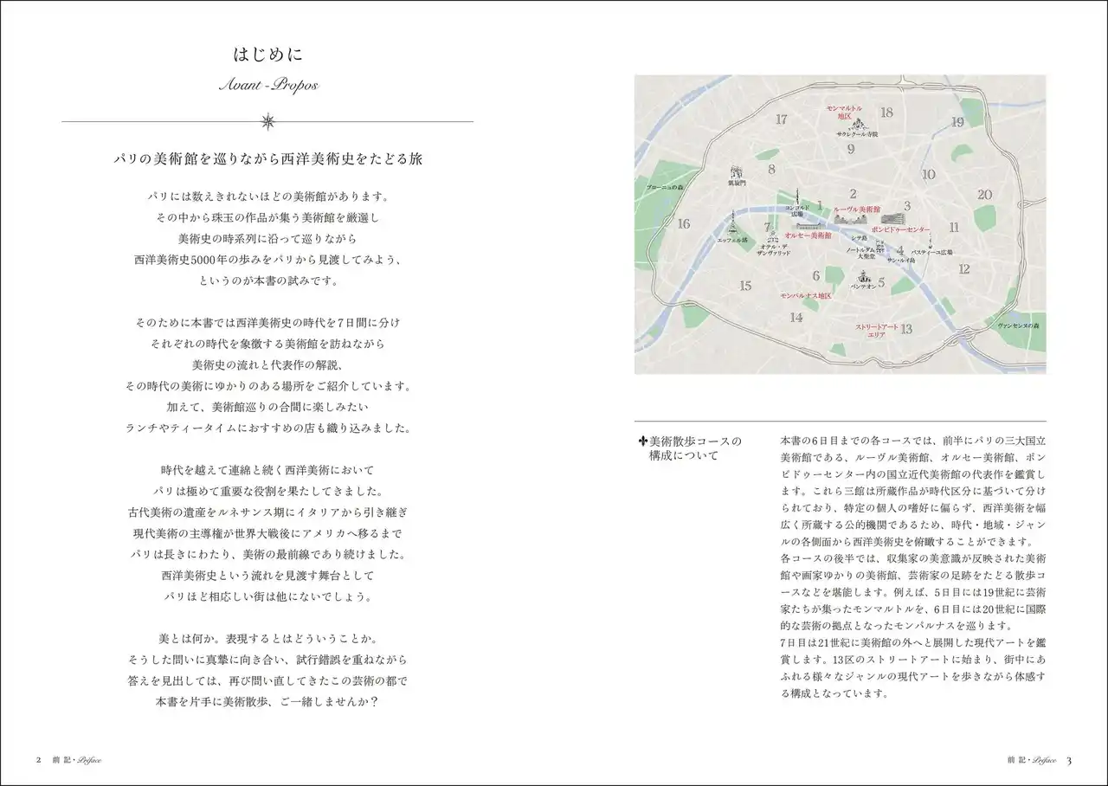Select the red モンパルナス地区 map label
The height and width of the screenshot is (786, 1108).
point(805,295)
